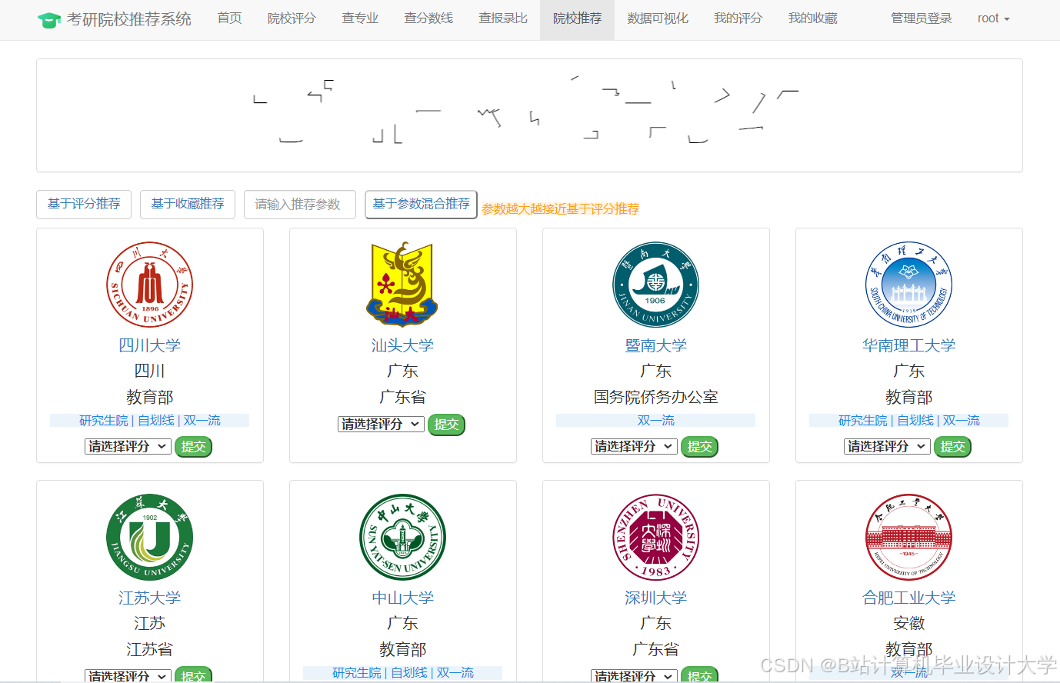Screen dimensions: 1060x683
Task: Open the 查分数线 menu item
Action: point(429,18)
